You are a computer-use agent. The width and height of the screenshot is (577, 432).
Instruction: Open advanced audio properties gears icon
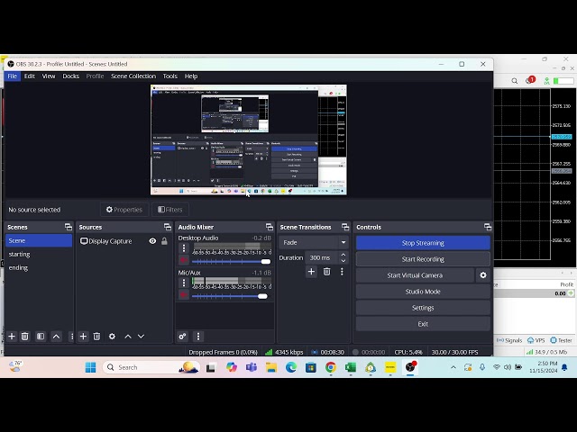[x=182, y=337]
